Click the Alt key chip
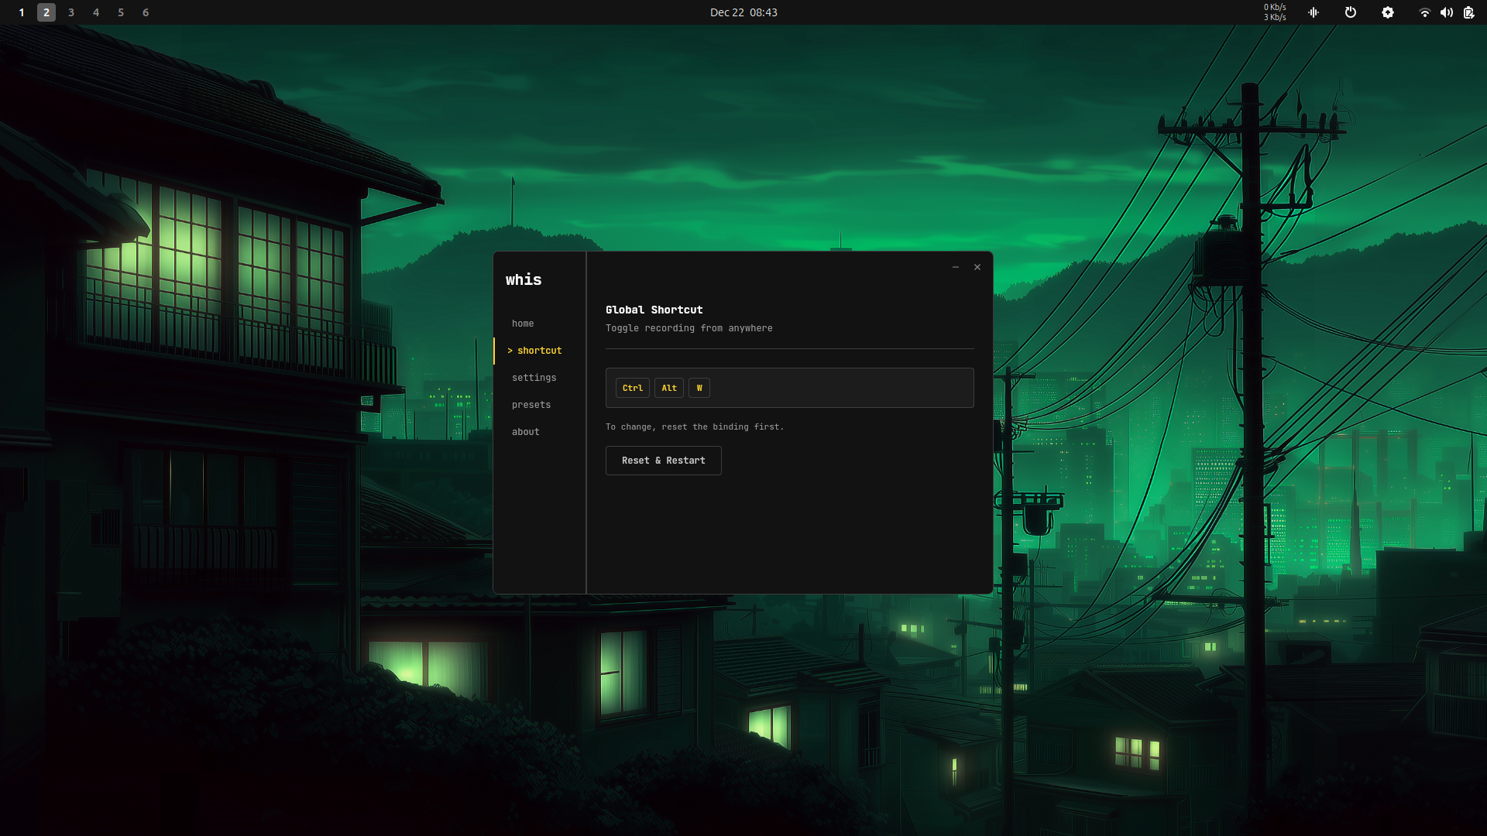Image resolution: width=1487 pixels, height=836 pixels. click(668, 388)
